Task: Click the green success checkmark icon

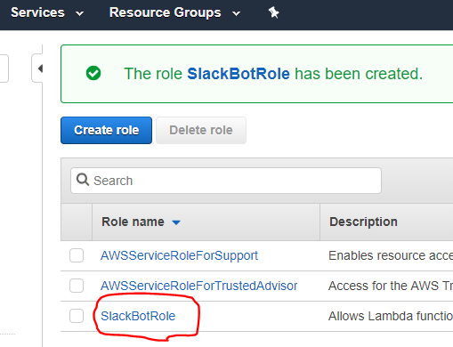Action: (93, 73)
